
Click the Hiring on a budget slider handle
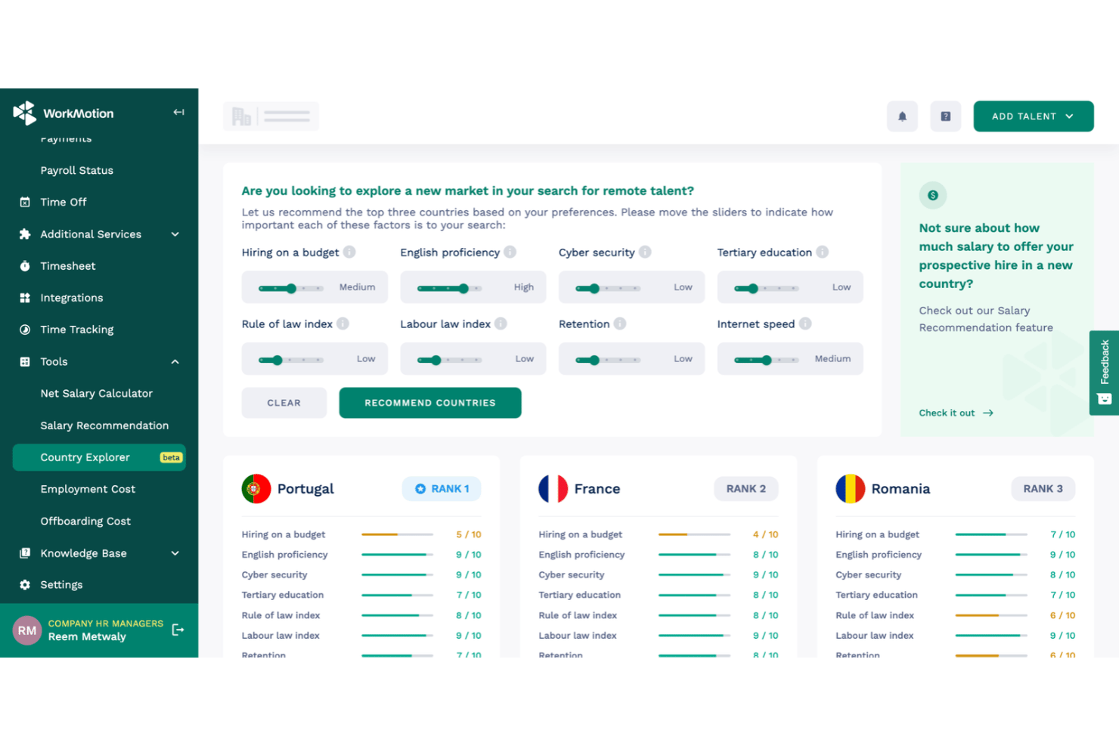coord(291,288)
